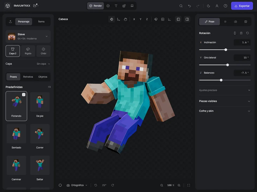
Task: Open the Pose tab
Action: coord(209,22)
